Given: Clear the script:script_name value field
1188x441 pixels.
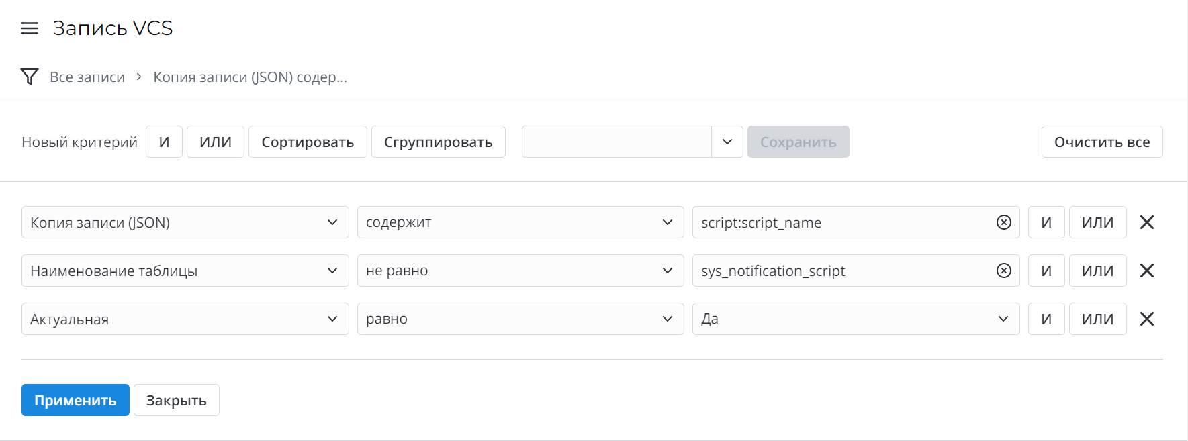Looking at the screenshot, I should pos(1003,222).
